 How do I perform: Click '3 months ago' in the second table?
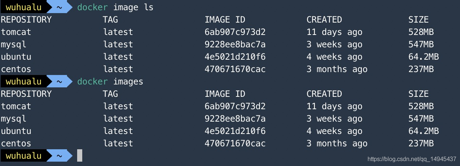coord(337,143)
